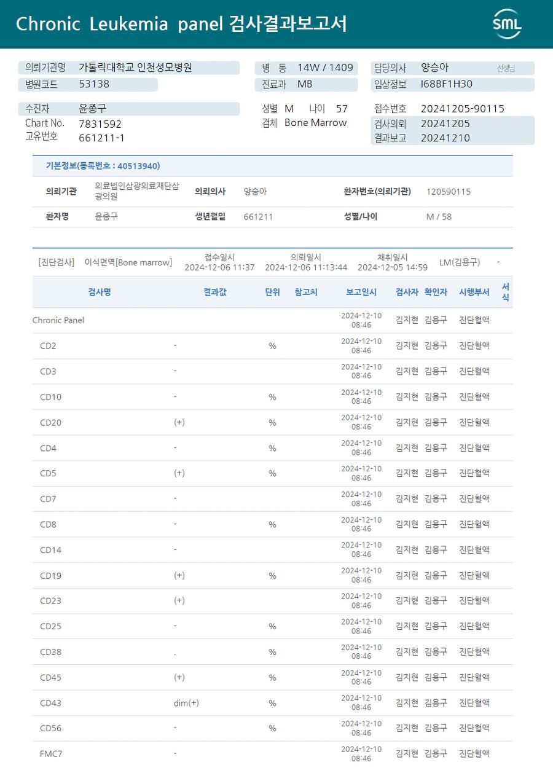Select receipt number '20241205-90115'
This screenshot has width=553, height=781.
(x=463, y=109)
